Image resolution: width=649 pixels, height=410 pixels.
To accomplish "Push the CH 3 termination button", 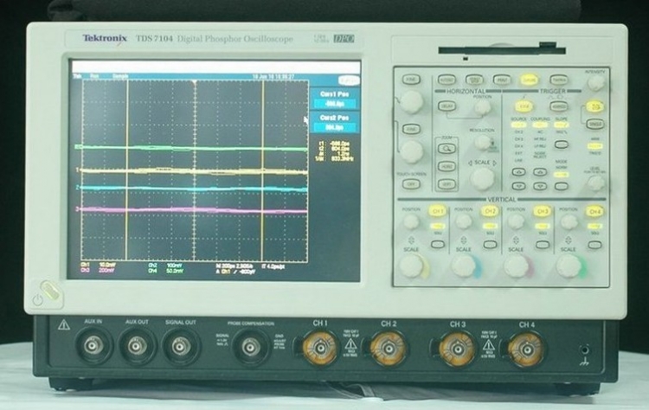I will pyautogui.click(x=543, y=245).
